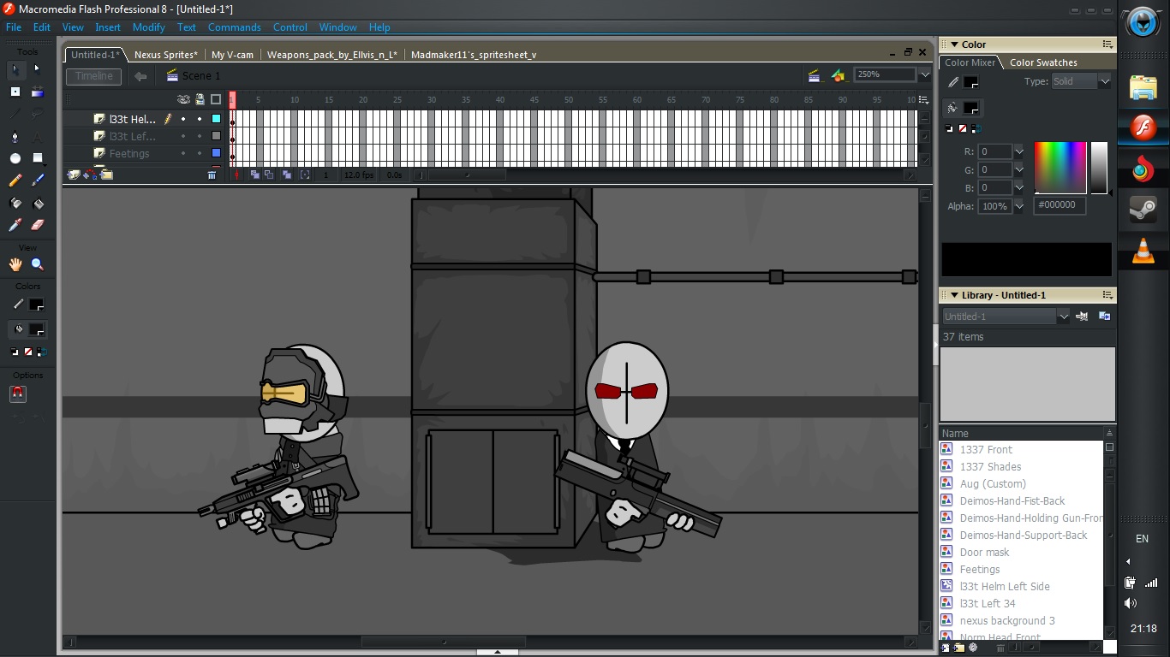Select the Gradient Transform tool

(x=38, y=92)
